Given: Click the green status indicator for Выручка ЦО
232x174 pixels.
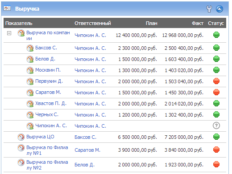Looking at the screenshot, I should [x=216, y=137].
